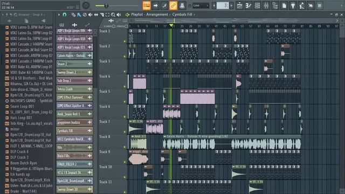Click the document icon in top toolbar

(x=284, y=6)
